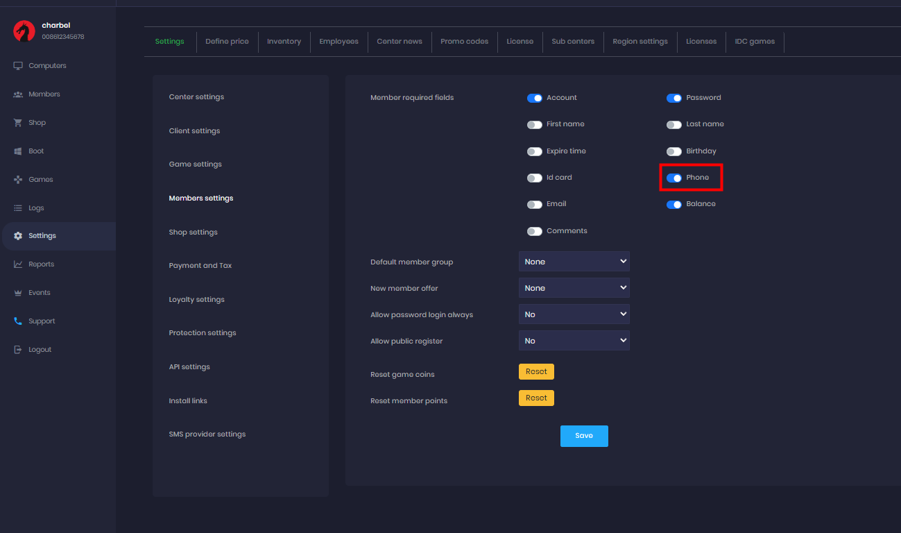Click the Boot Windows logo icon
This screenshot has width=901, height=533.
click(18, 151)
